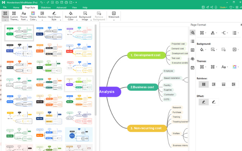Click the numbering list icon in panel
The image size is (242, 151).
pos(234,33)
